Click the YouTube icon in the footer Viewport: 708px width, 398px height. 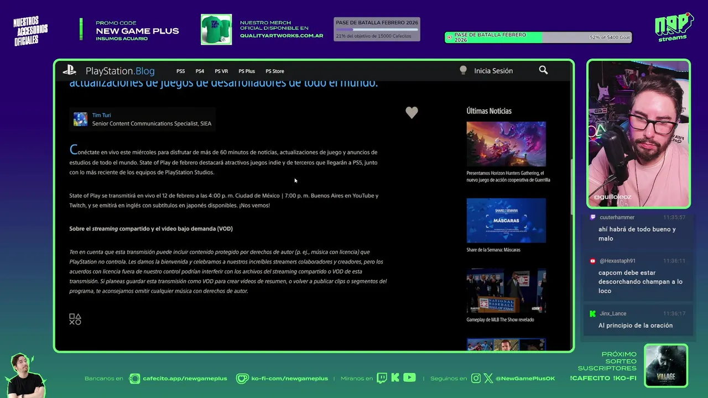409,378
